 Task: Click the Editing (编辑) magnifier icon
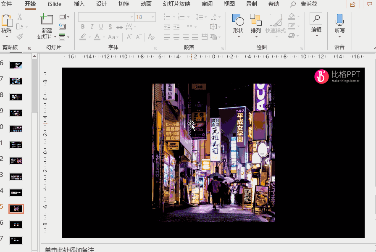tap(316, 19)
